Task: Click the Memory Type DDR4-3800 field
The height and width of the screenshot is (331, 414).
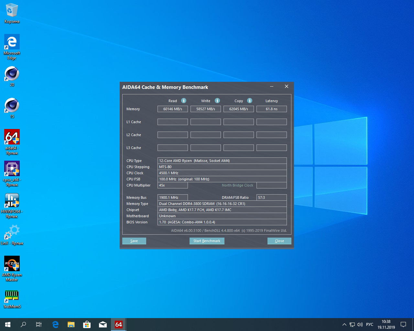Action: 222,204
